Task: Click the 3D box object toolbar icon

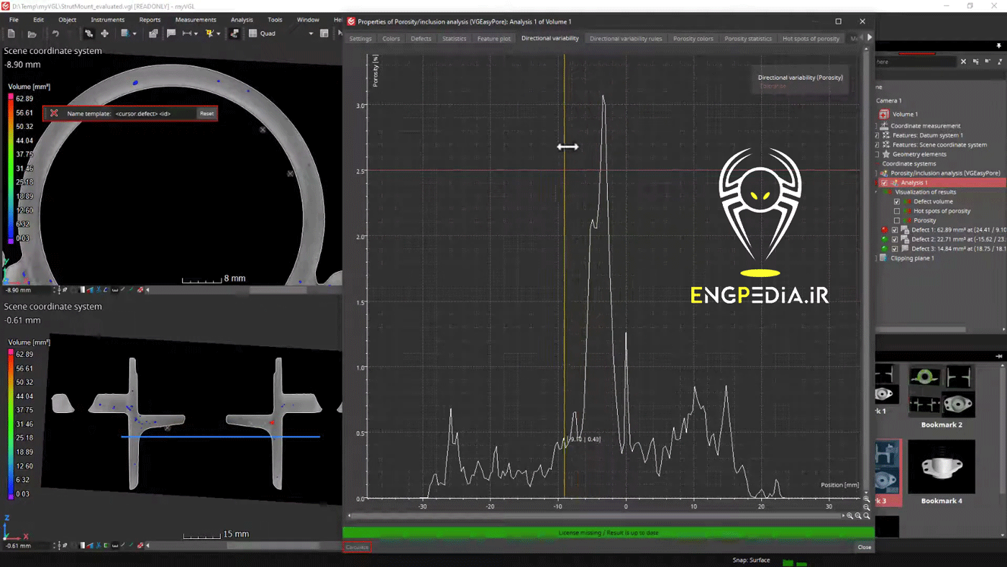Action: 152,33
